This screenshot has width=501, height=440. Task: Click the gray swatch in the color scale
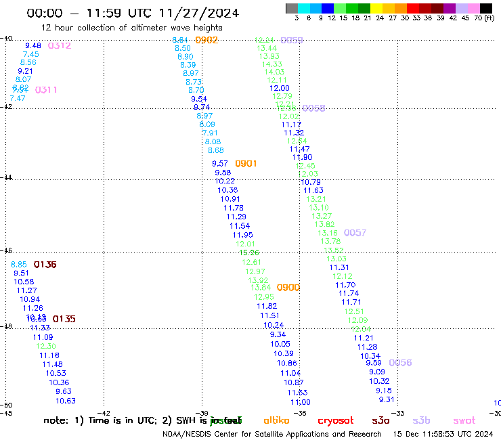pos(292,8)
